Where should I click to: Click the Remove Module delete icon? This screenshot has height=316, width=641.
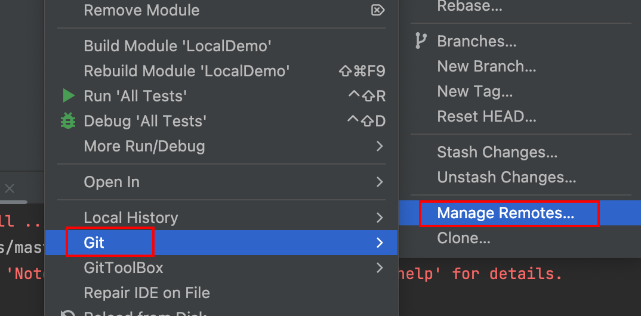(377, 10)
